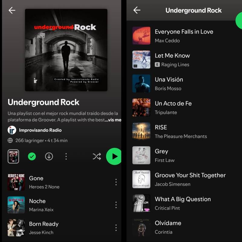Open the options menu for 'Noche'

coord(116,205)
